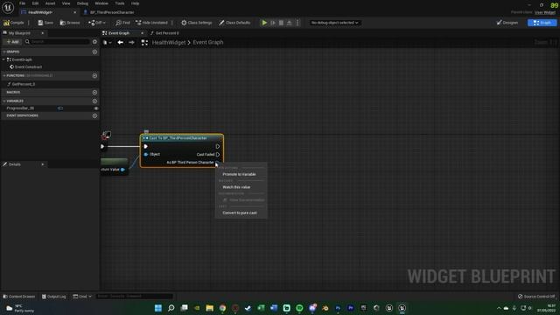Screen dimensions: 560x315
Task: Open the graph bookmarks dropdown
Action: pyautogui.click(x=107, y=43)
